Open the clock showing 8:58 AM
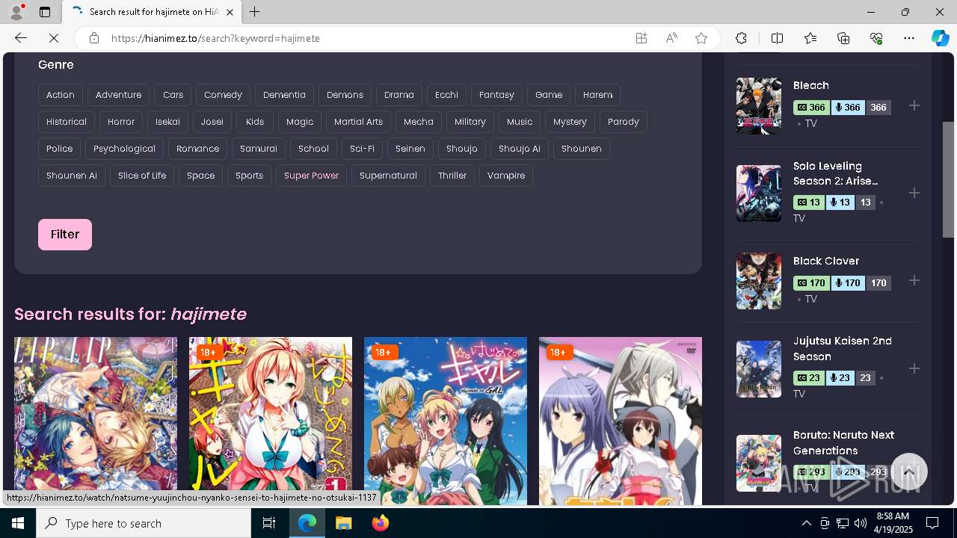 tap(893, 523)
